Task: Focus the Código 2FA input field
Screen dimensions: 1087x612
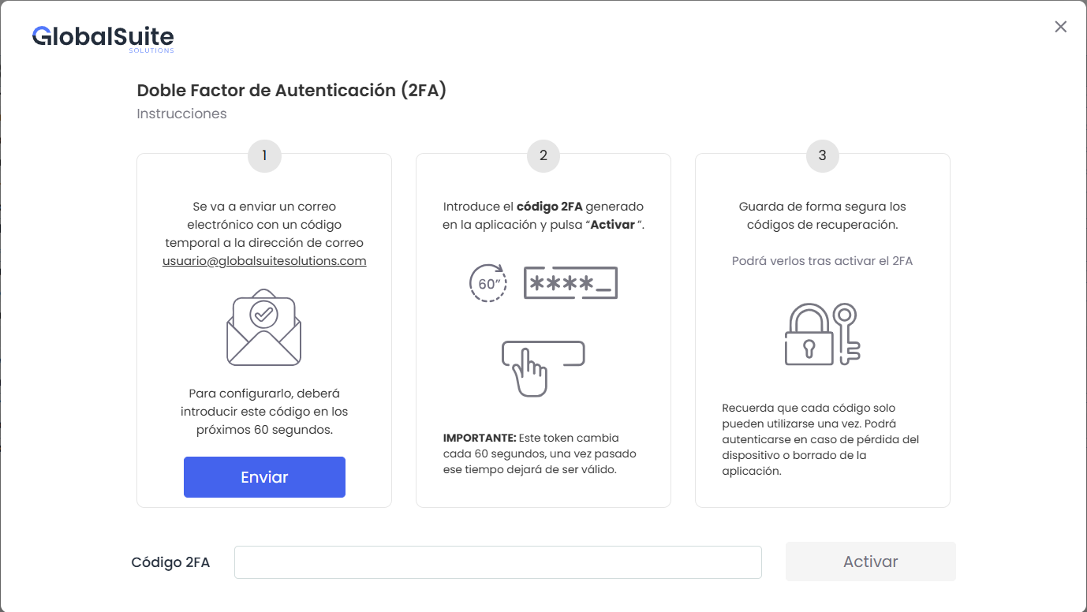Action: 498,562
